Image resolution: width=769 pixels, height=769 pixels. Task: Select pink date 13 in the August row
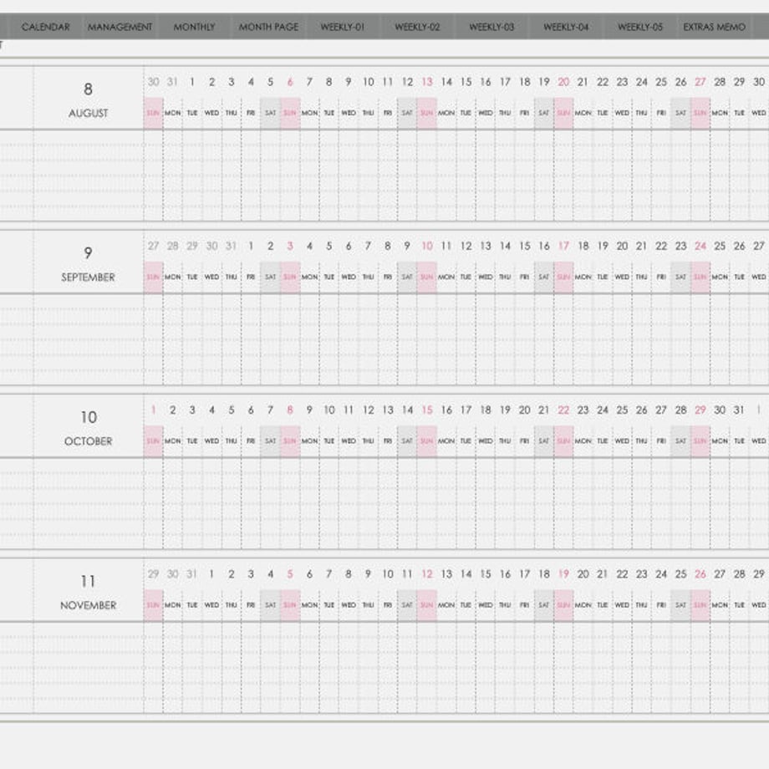427,82
